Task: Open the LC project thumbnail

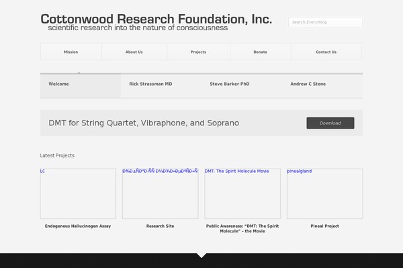Action: point(78,194)
